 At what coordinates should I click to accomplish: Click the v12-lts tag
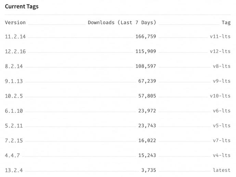(220, 51)
